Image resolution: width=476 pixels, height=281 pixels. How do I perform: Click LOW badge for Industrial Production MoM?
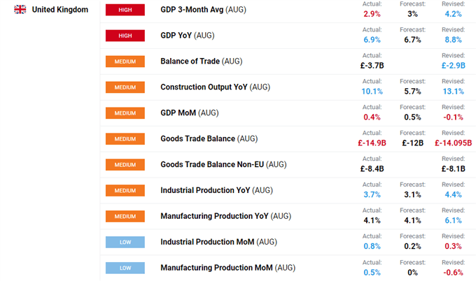[x=125, y=242]
